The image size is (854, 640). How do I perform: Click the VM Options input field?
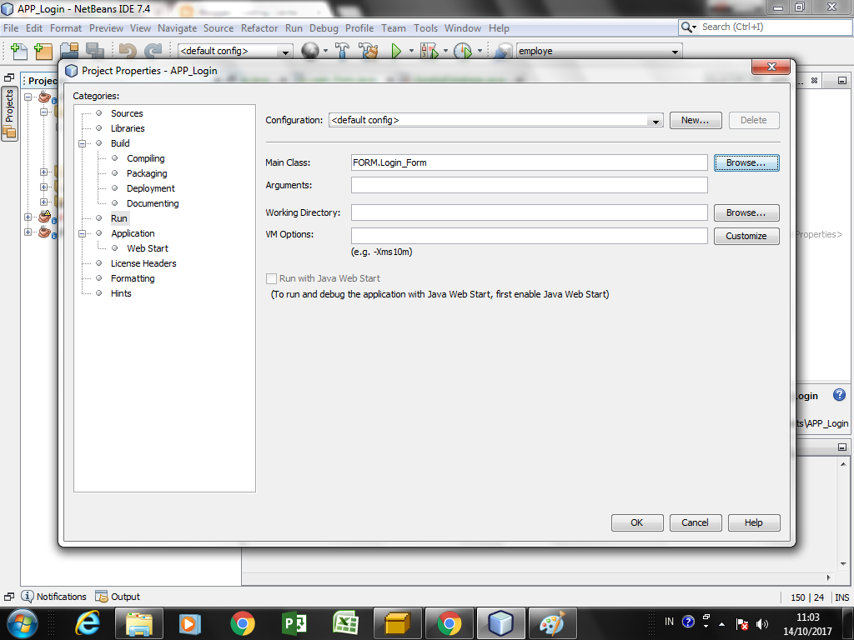click(530, 236)
